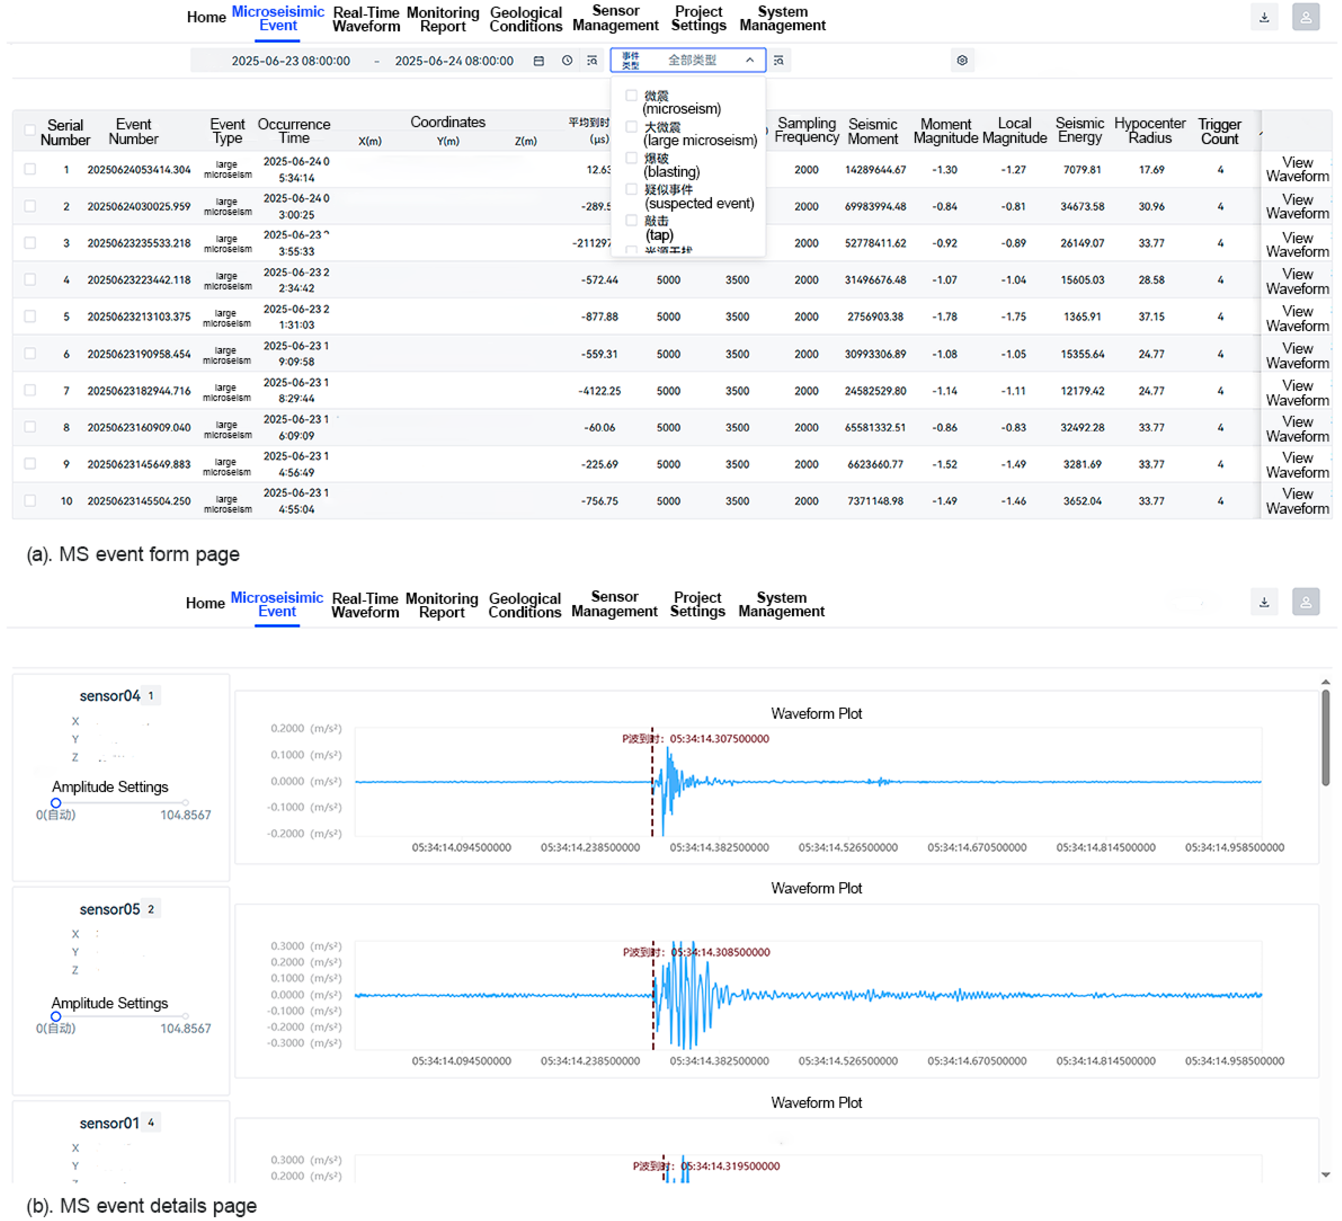
Task: Open the Real-Time Waveform tab
Action: pyautogui.click(x=366, y=19)
